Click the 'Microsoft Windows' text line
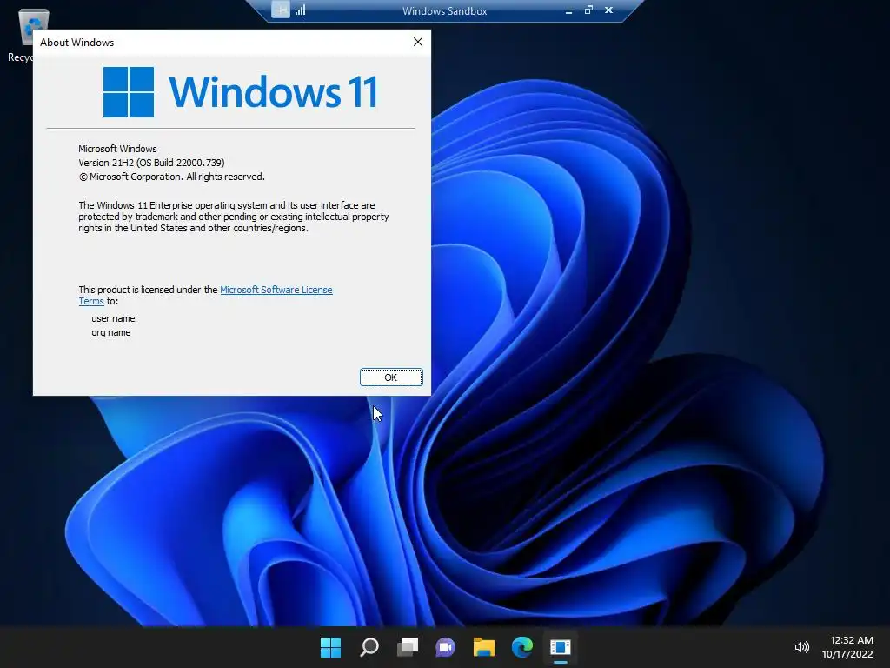The image size is (890, 668). [x=117, y=149]
